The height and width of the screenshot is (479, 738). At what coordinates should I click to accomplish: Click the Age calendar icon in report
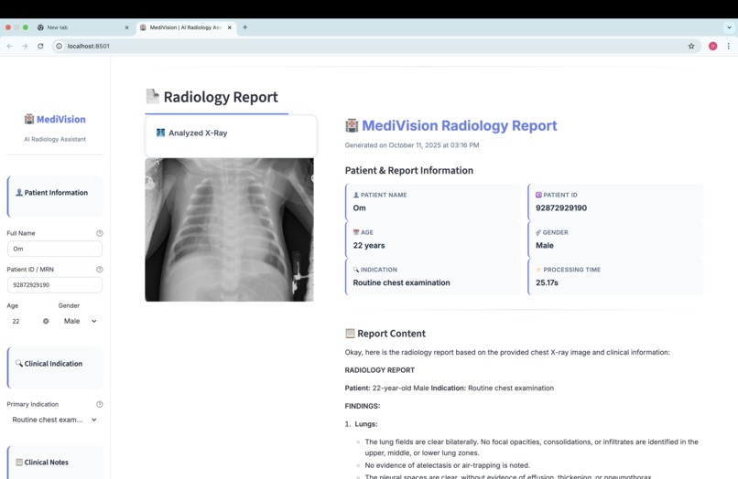(356, 232)
